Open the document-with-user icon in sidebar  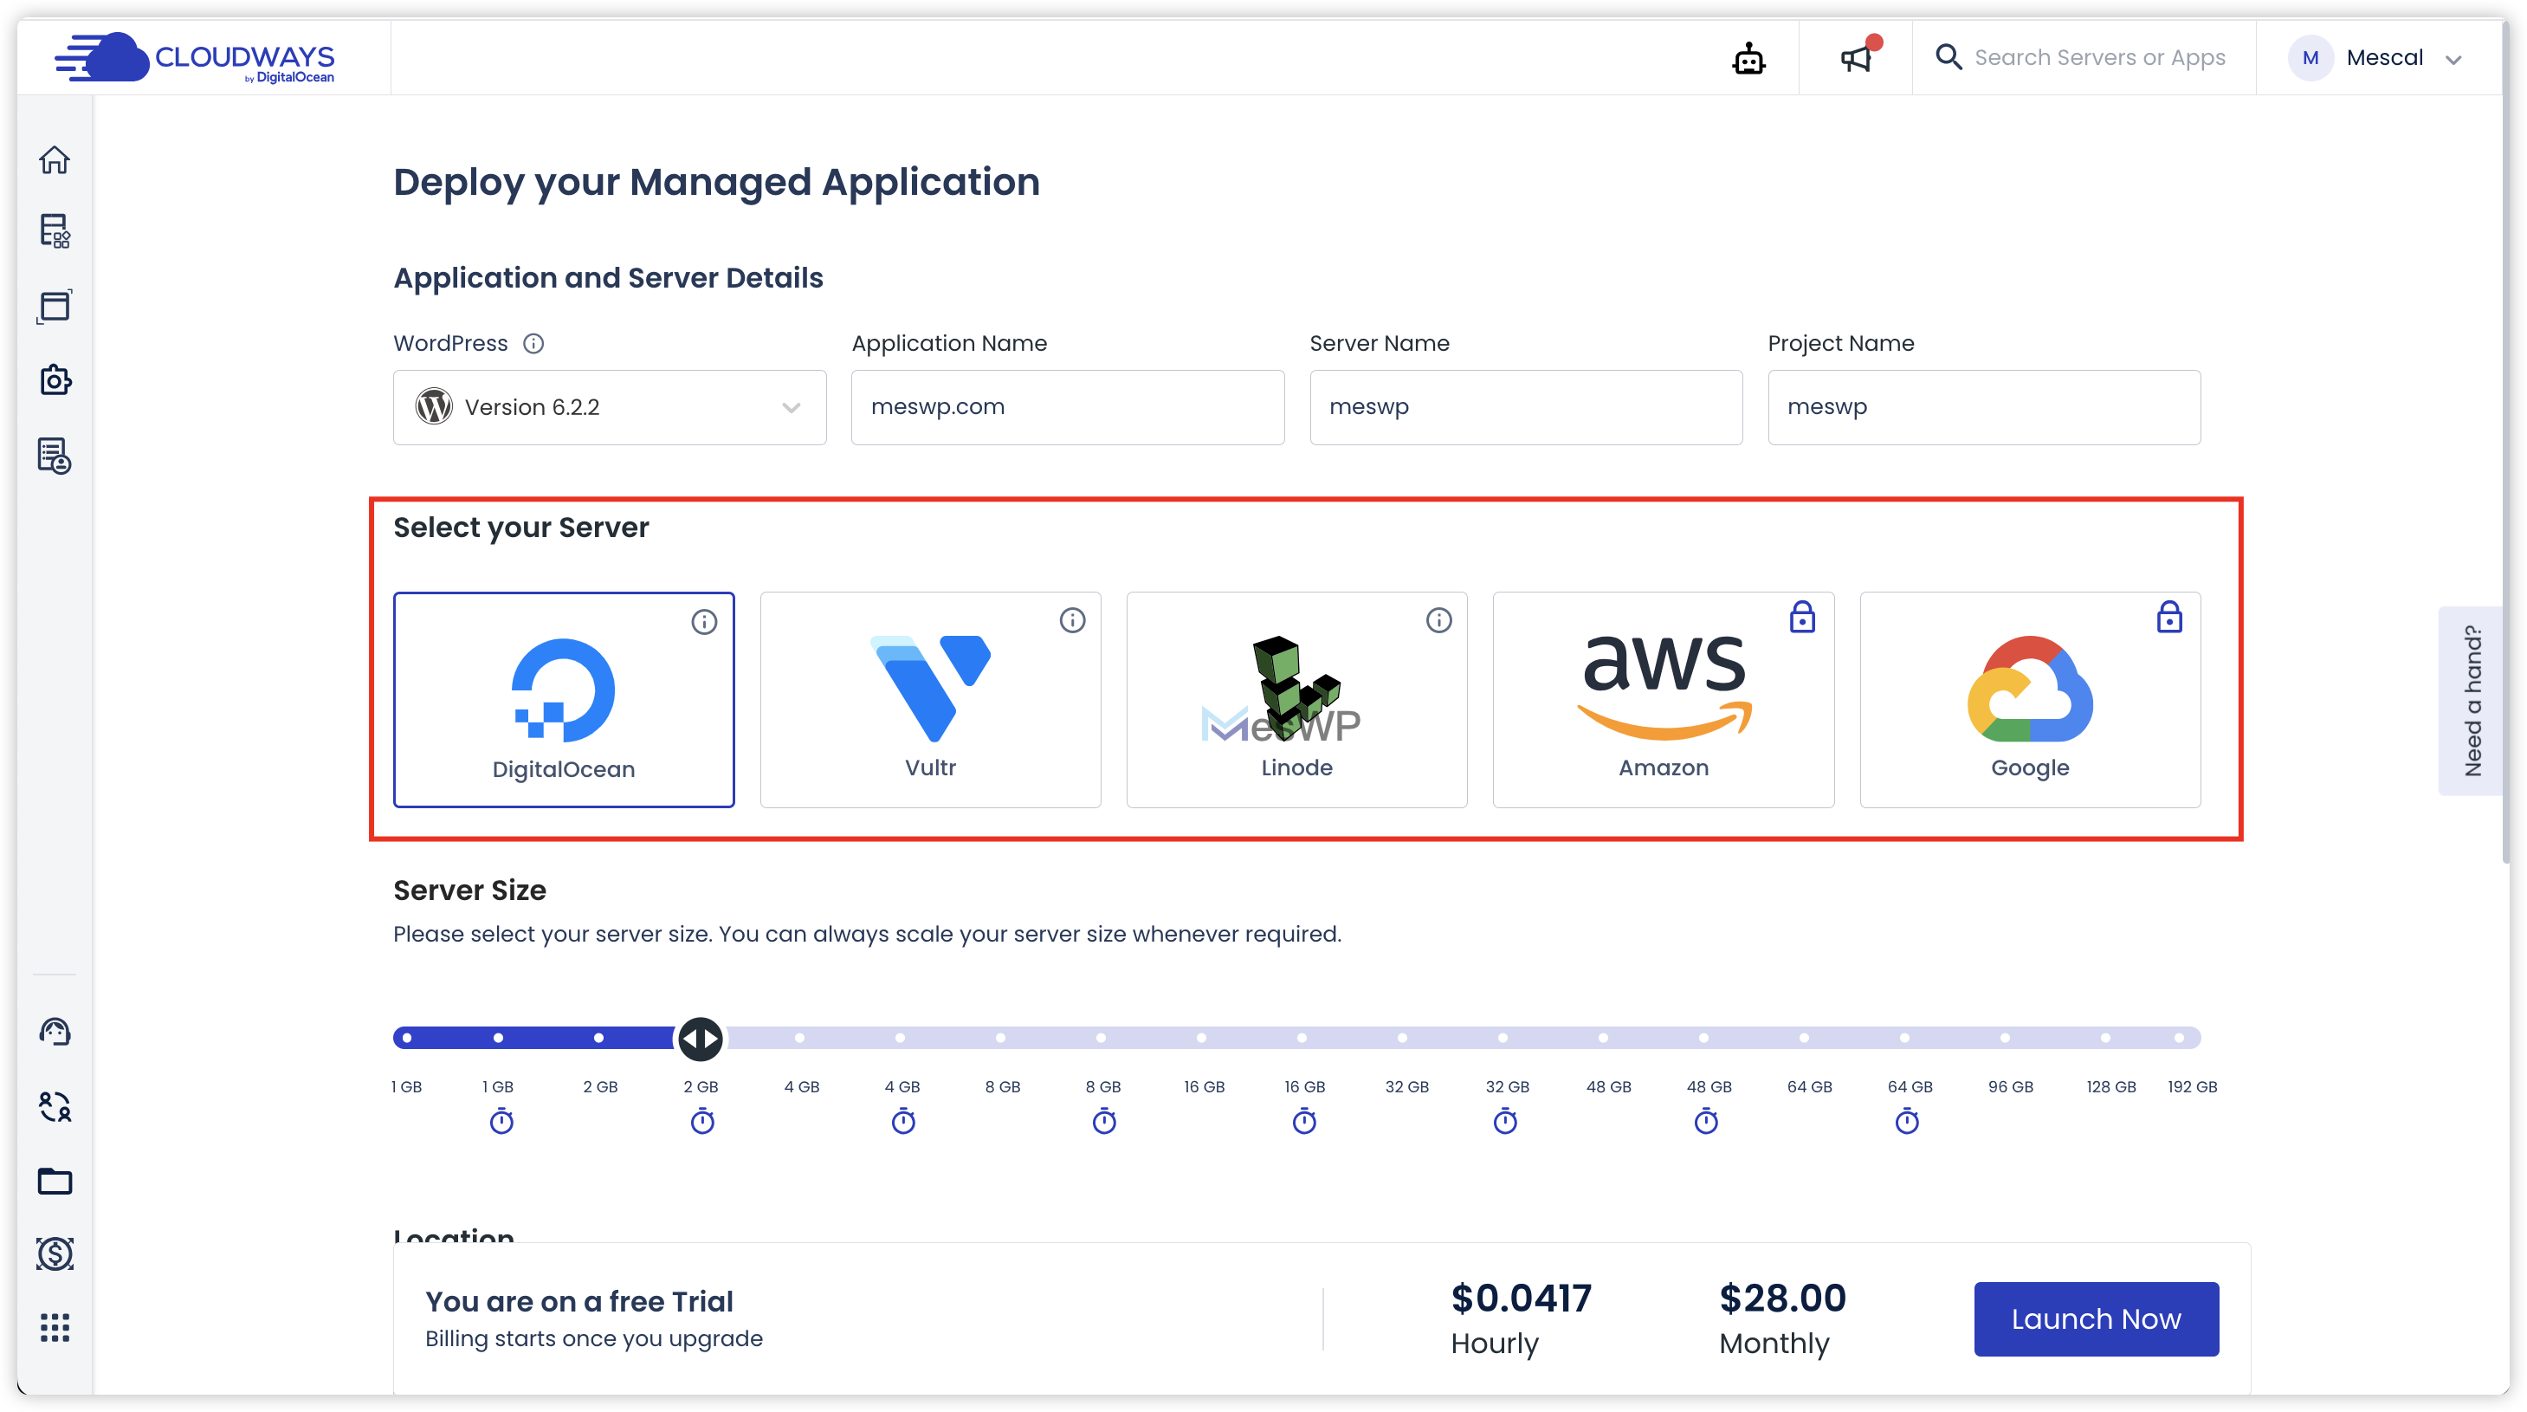point(55,456)
